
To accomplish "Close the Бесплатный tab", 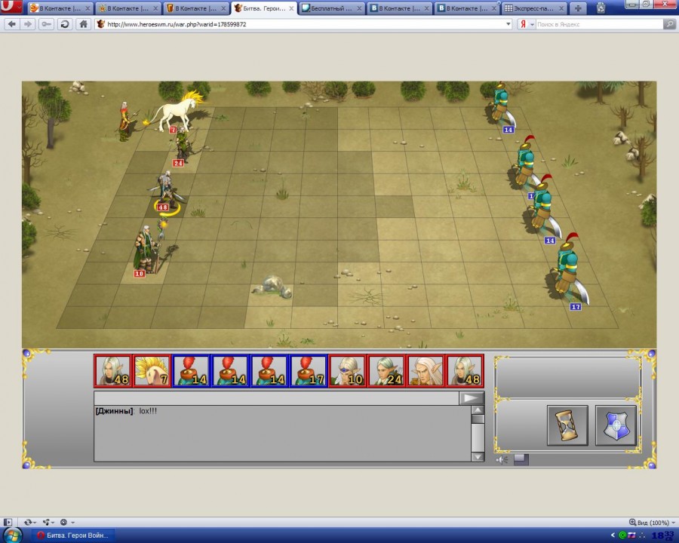I will [x=359, y=8].
